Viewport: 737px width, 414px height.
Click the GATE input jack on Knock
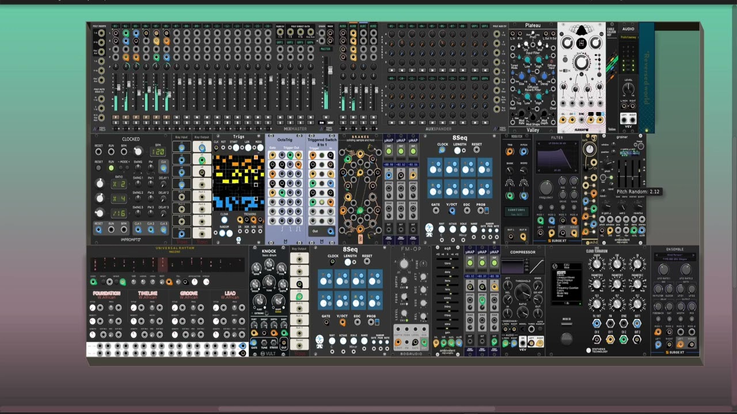253,343
